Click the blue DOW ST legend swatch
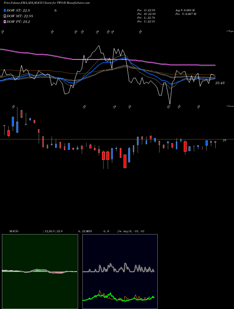Viewport: 234px width, 309px height. (x=5, y=10)
